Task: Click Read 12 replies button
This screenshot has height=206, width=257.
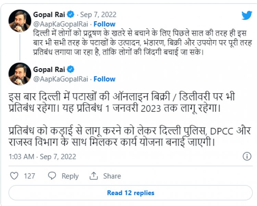Action: pyautogui.click(x=131, y=193)
